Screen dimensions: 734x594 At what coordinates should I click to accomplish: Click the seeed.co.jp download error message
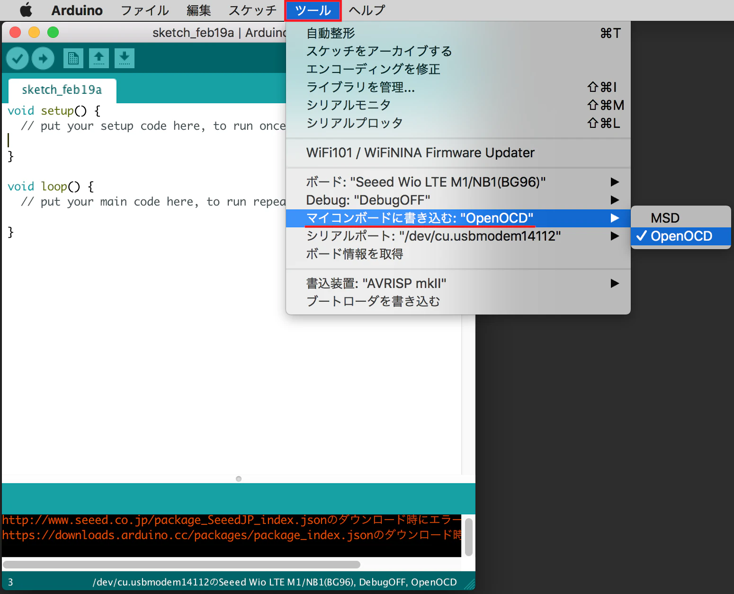click(232, 520)
